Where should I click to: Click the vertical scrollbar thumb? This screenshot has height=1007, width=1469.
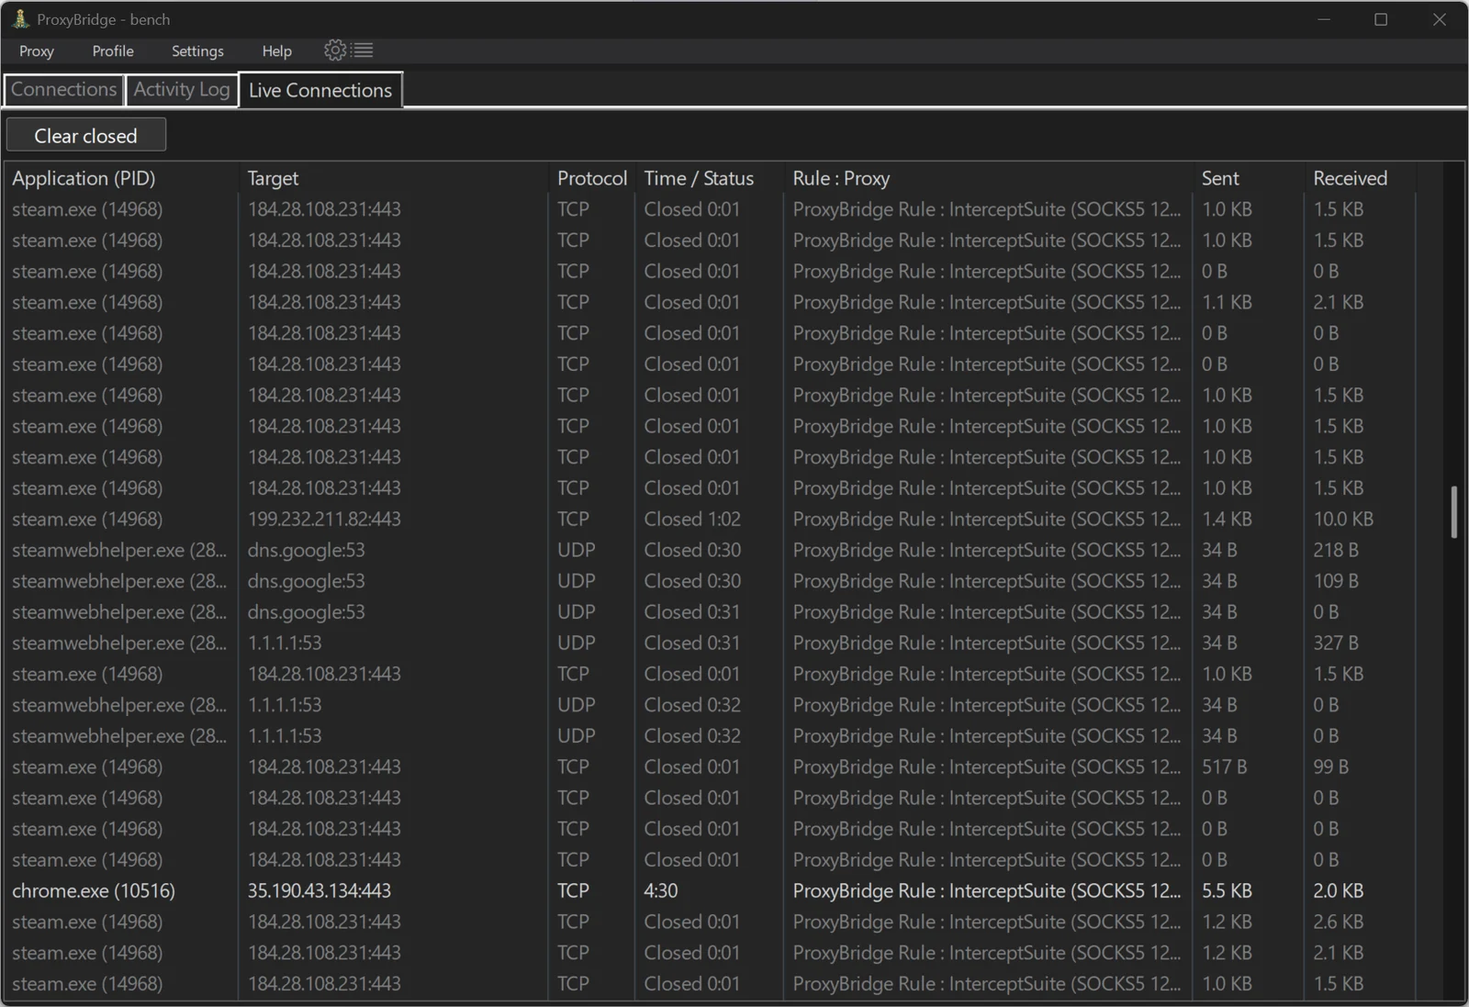(1453, 512)
